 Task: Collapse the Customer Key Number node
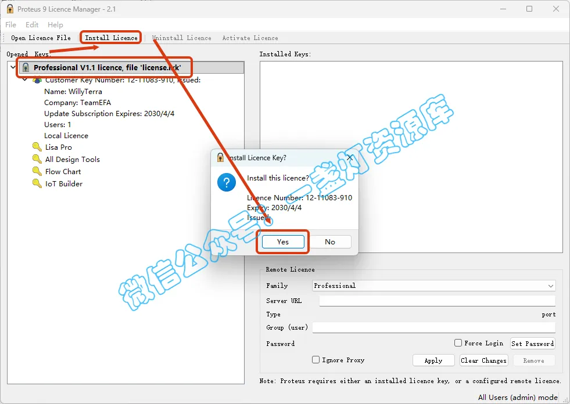(25, 80)
